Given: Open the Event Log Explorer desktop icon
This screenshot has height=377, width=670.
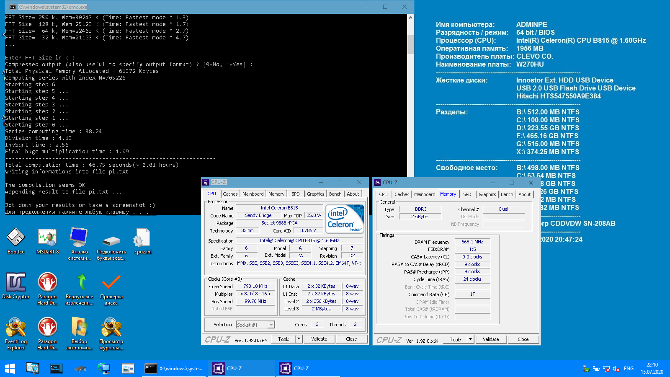Looking at the screenshot, I should (16, 333).
